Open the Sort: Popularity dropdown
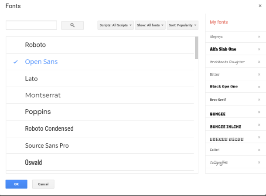Screen dimensions: 266x196 click(x=183, y=25)
